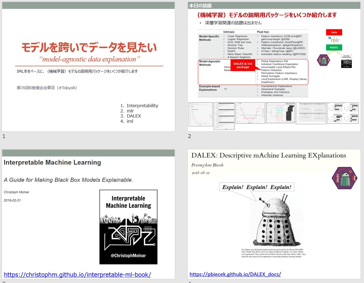This screenshot has height=283, width=364.
Task: Click agenda item '4. iml'
Action: [126, 121]
